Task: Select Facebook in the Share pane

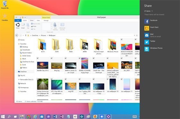Action: pyautogui.click(x=151, y=21)
